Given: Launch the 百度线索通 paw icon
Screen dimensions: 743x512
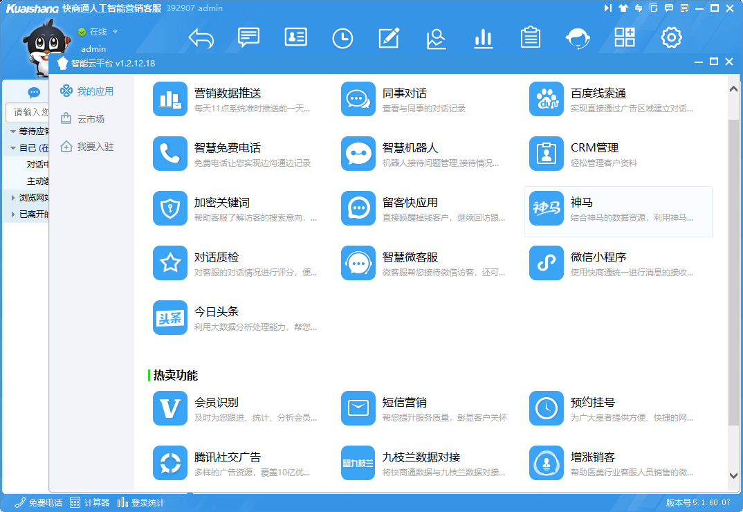Looking at the screenshot, I should [x=547, y=99].
